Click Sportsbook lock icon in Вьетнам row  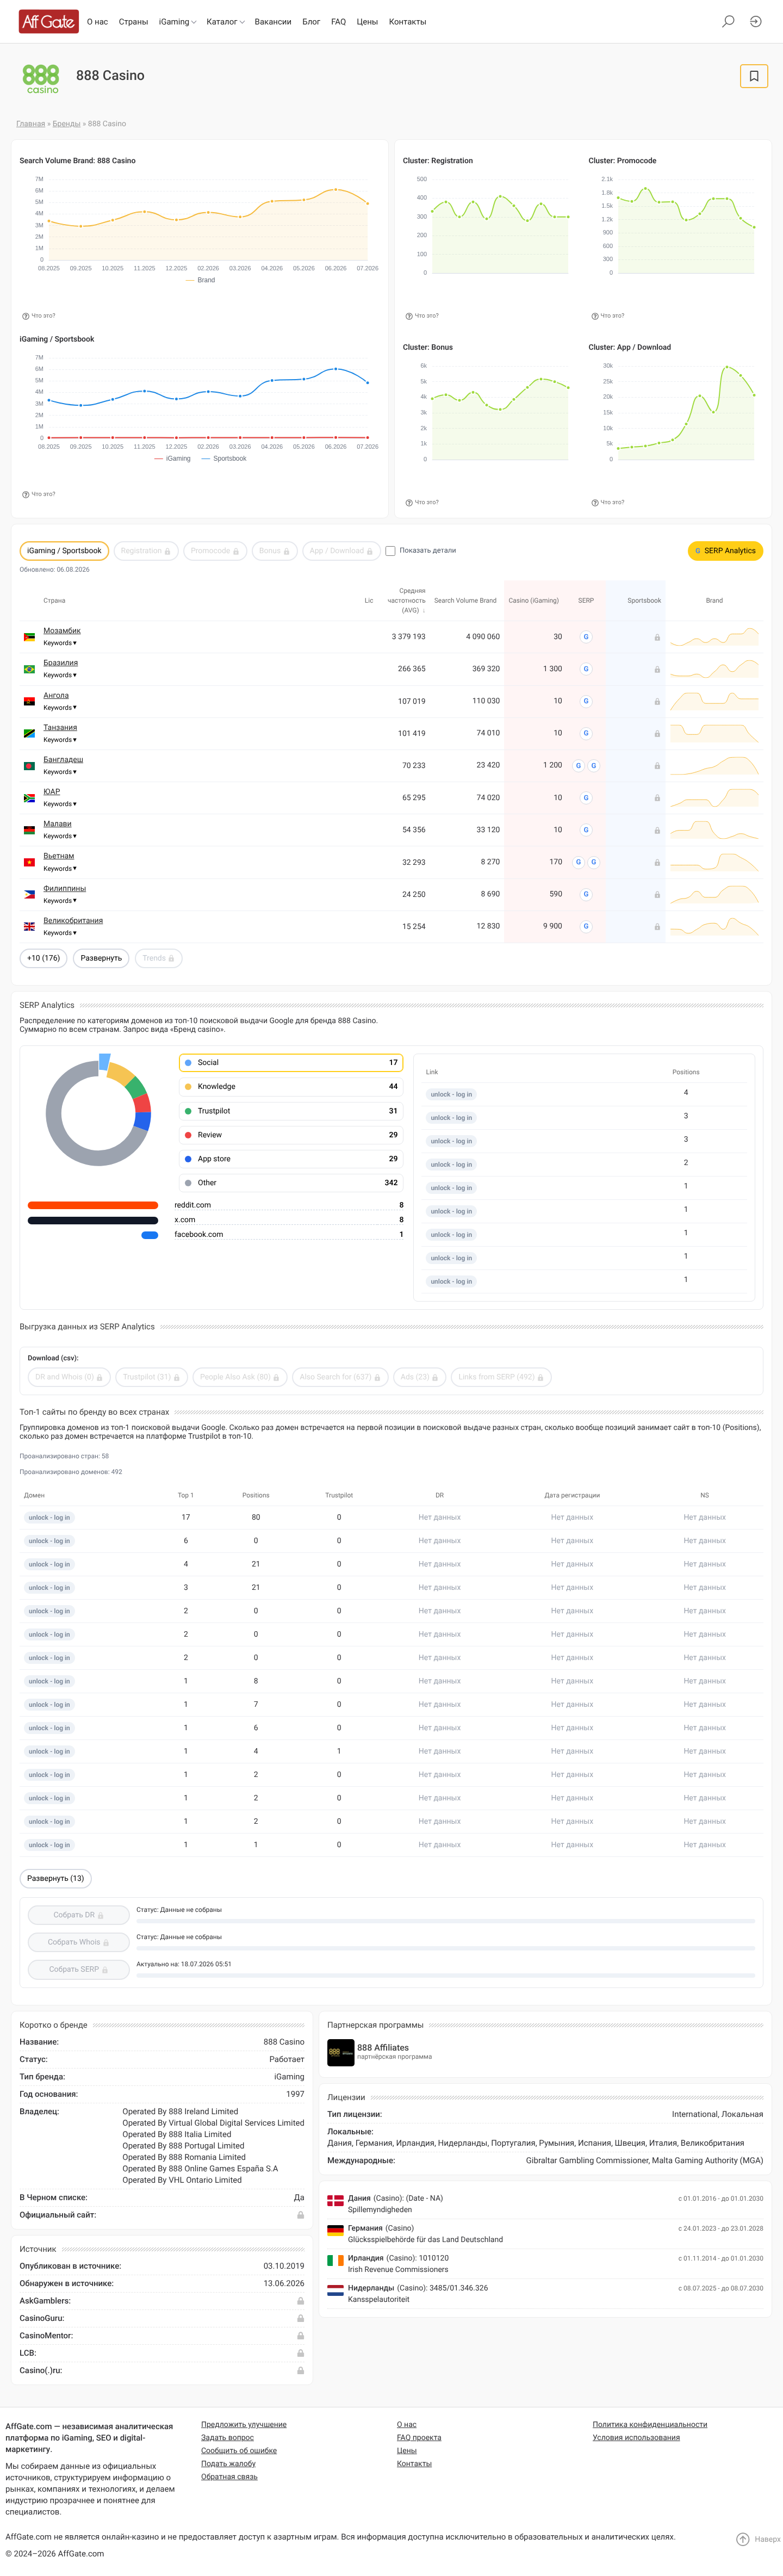coord(657,862)
